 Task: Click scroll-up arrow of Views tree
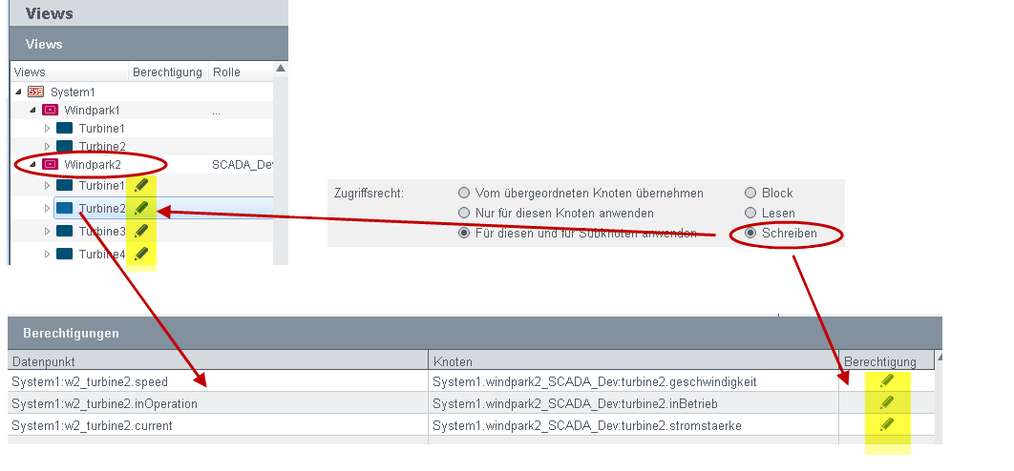tap(280, 68)
